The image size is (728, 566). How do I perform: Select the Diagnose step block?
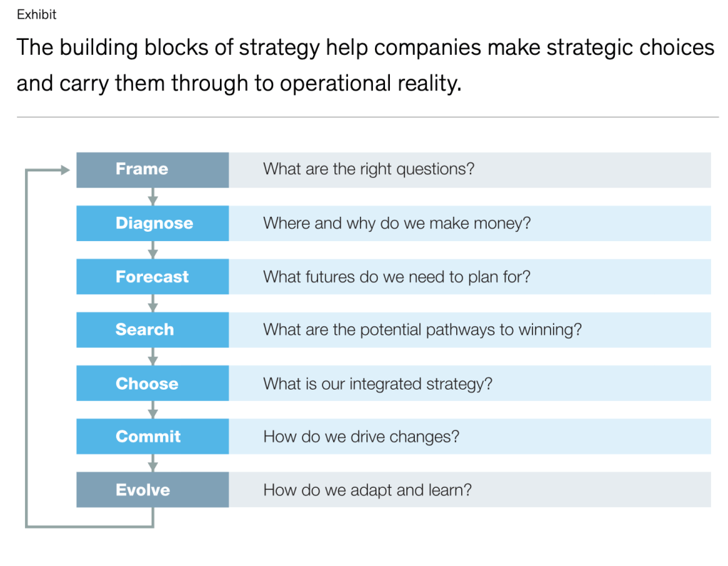(x=152, y=223)
